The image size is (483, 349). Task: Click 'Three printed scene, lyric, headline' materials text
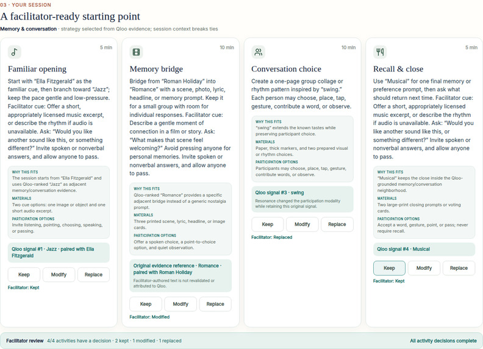coord(179,224)
